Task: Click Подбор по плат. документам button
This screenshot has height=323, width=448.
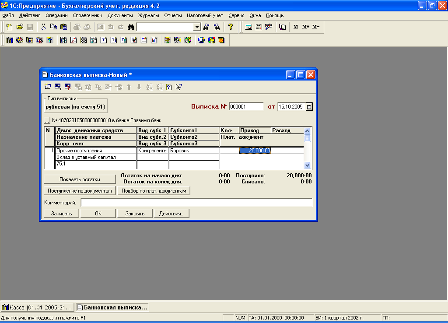Action: click(154, 191)
